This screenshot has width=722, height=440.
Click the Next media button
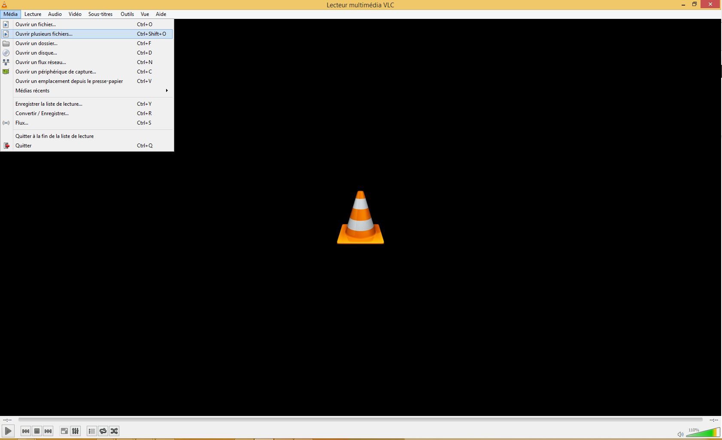[x=48, y=431]
